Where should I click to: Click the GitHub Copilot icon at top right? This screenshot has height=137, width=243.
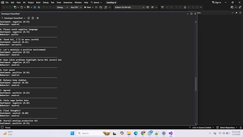232,7
